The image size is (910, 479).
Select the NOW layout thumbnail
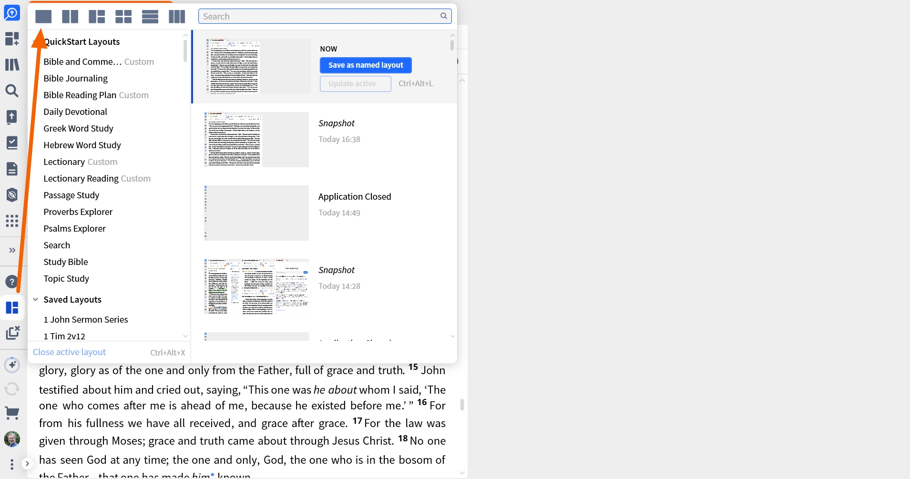pyautogui.click(x=257, y=66)
